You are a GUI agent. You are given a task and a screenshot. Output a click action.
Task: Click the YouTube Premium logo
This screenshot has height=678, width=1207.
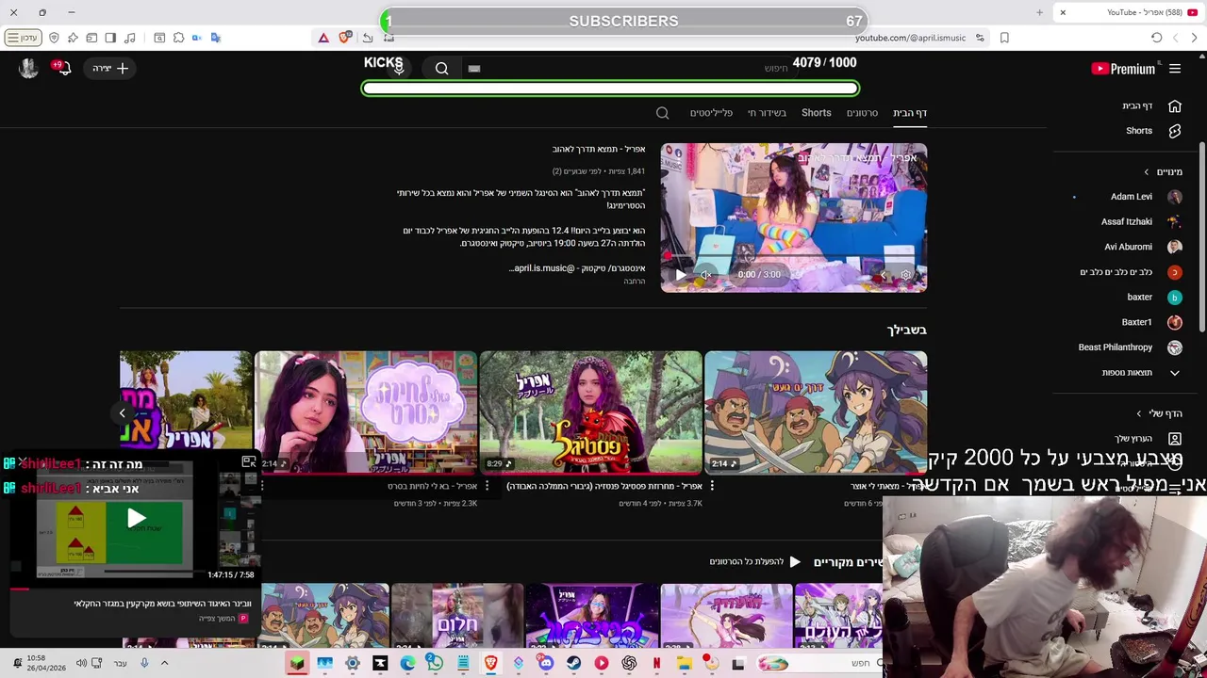click(x=1123, y=69)
